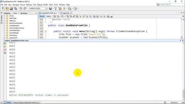Open the Tools menu
This screenshot has height=104, width=185.
[x=56, y=5]
